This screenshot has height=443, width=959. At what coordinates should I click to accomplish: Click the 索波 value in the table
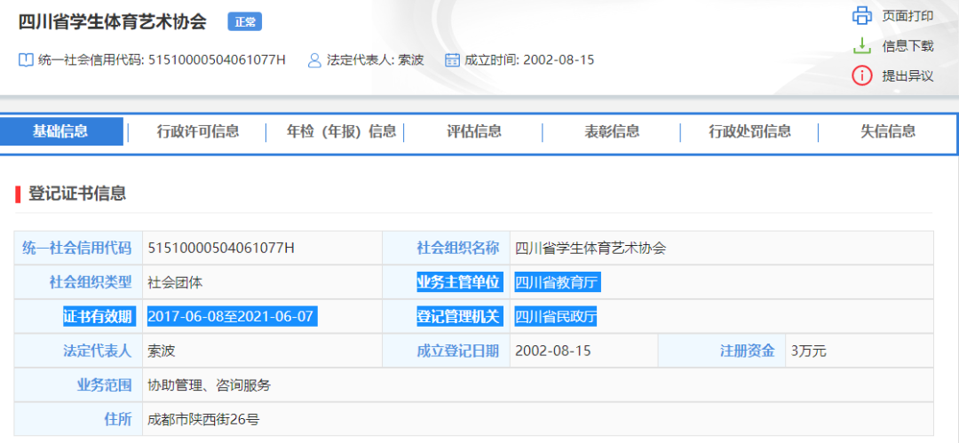162,351
